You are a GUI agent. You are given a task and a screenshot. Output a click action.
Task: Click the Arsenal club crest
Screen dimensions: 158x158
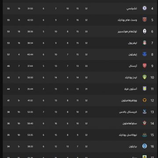144,66
